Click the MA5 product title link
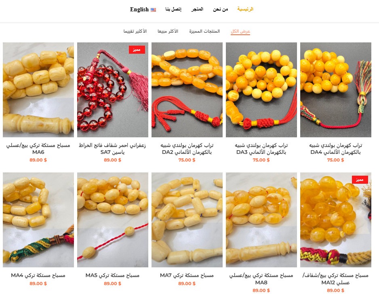The image size is (379, 294). click(x=112, y=275)
